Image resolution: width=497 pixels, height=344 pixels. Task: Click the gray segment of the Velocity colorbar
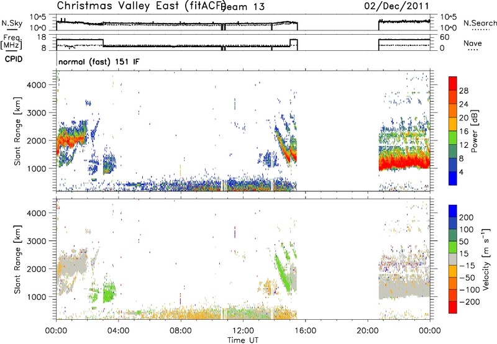(x=453, y=259)
